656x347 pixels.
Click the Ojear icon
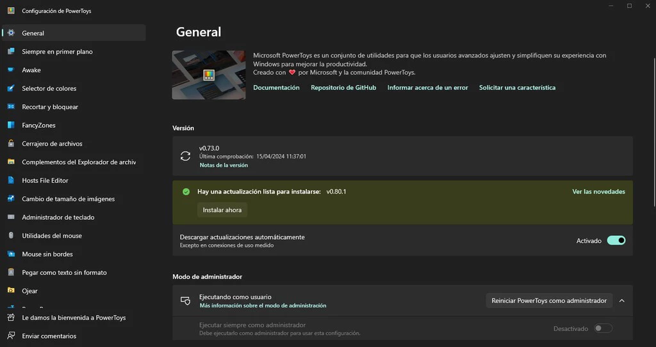click(12, 290)
